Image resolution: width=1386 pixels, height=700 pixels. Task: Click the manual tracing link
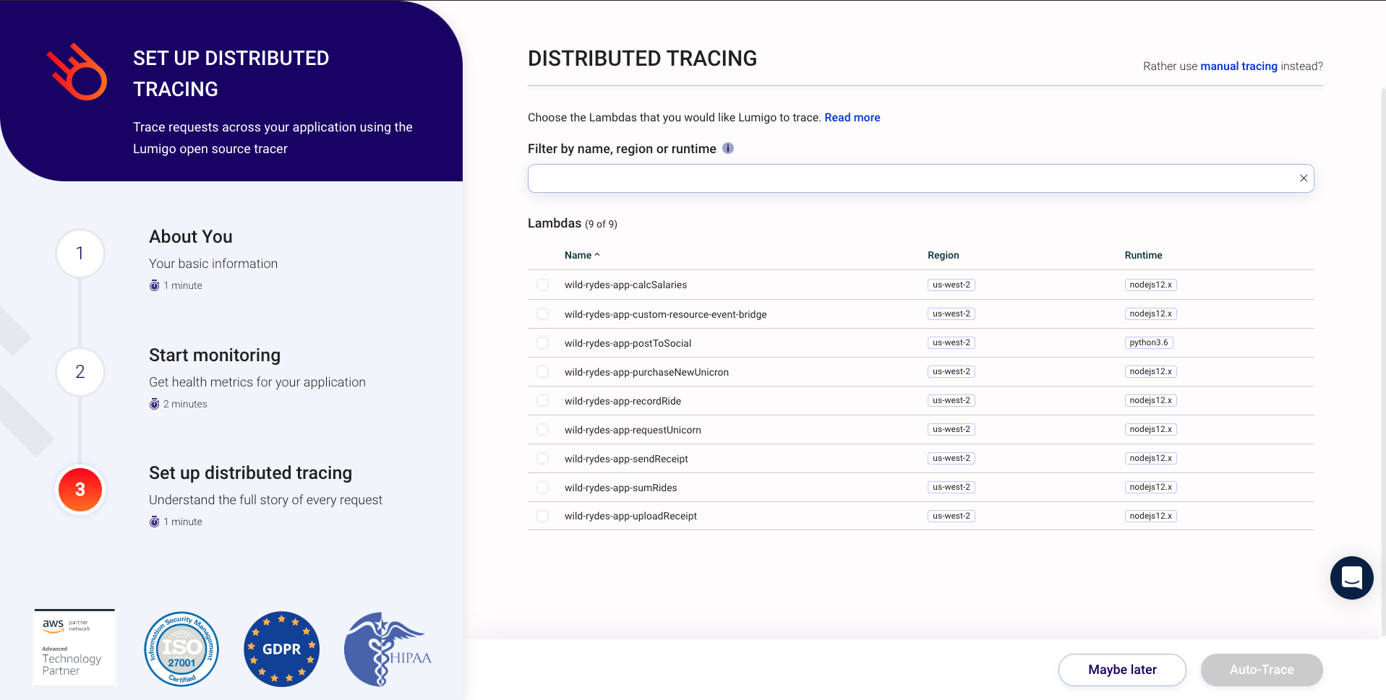pyautogui.click(x=1239, y=66)
